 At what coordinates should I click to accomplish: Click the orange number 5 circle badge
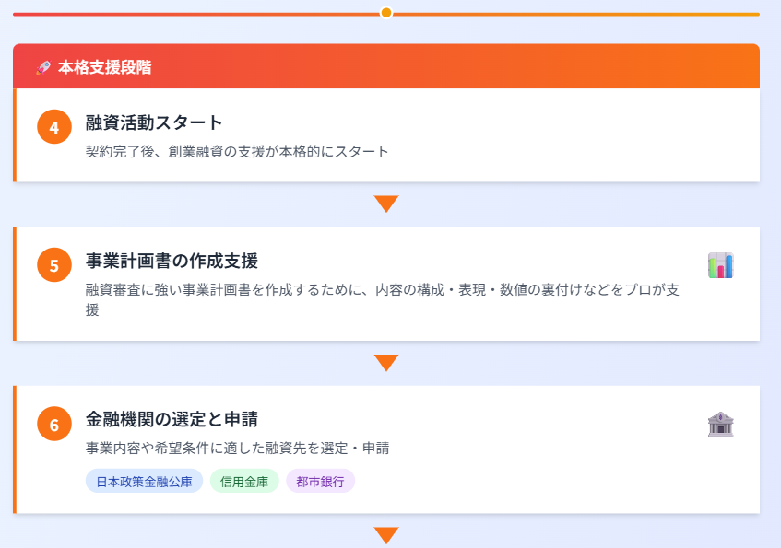pos(54,266)
